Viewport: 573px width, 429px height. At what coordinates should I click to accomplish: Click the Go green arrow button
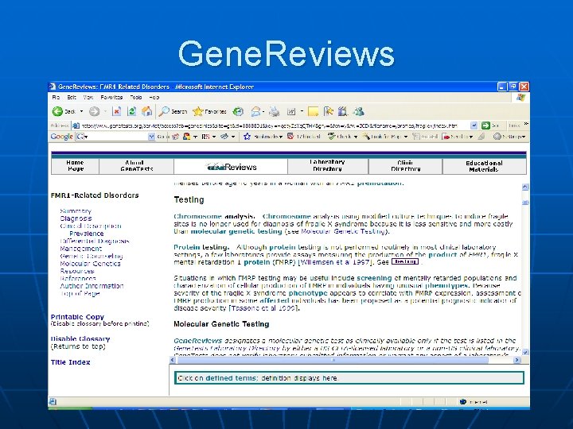pos(485,126)
